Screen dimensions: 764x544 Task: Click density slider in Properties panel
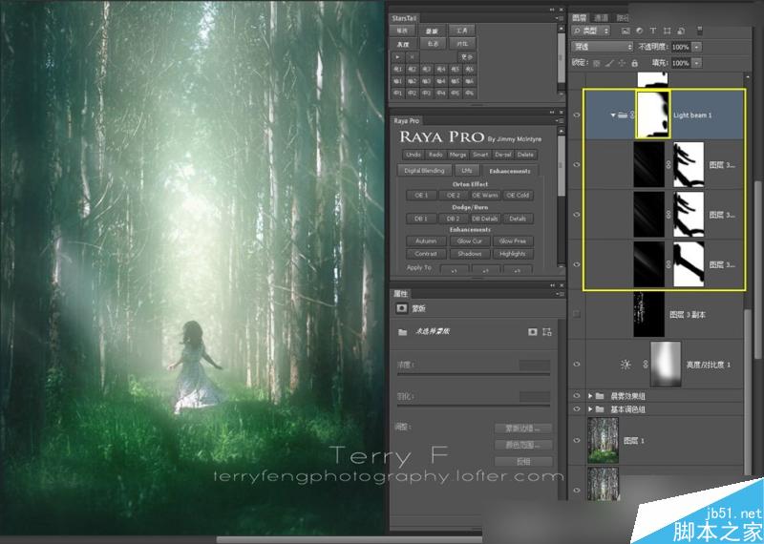pyautogui.click(x=474, y=374)
